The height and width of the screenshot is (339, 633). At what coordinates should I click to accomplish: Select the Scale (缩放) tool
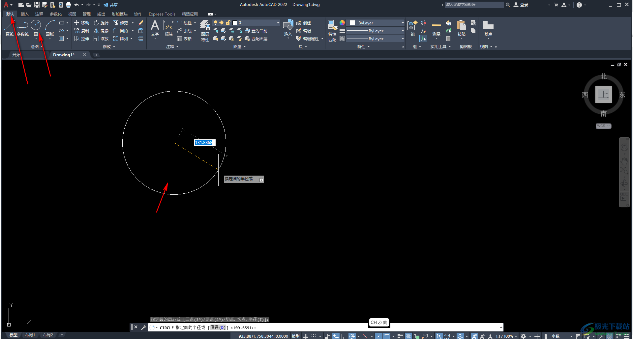point(101,39)
